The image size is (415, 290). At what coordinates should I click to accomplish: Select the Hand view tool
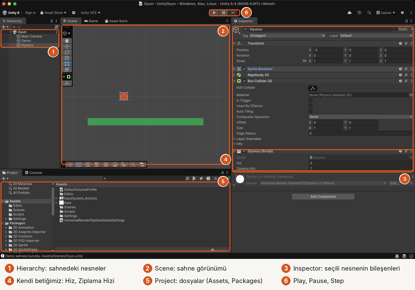point(67,41)
